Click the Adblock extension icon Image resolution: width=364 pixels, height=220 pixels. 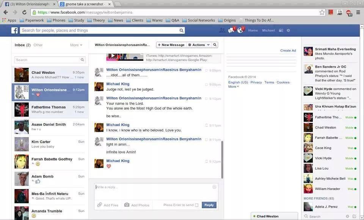(349, 13)
